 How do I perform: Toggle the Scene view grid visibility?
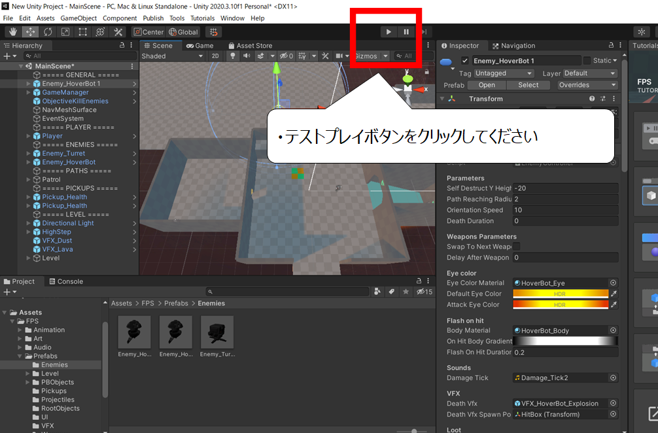(x=302, y=56)
